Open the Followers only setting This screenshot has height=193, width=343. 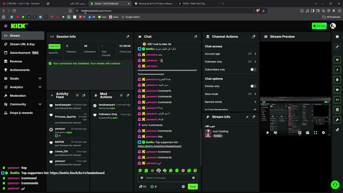(230, 62)
